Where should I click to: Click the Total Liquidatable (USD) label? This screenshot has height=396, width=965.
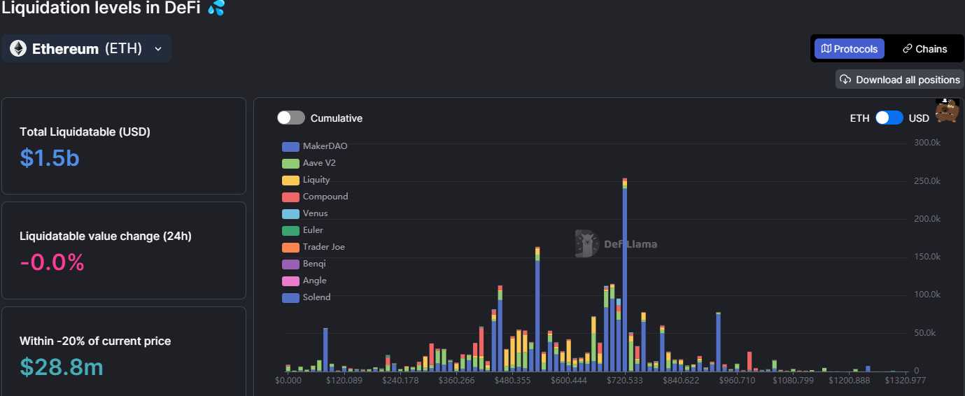tap(85, 132)
